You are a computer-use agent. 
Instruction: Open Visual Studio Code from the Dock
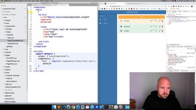[64, 107]
